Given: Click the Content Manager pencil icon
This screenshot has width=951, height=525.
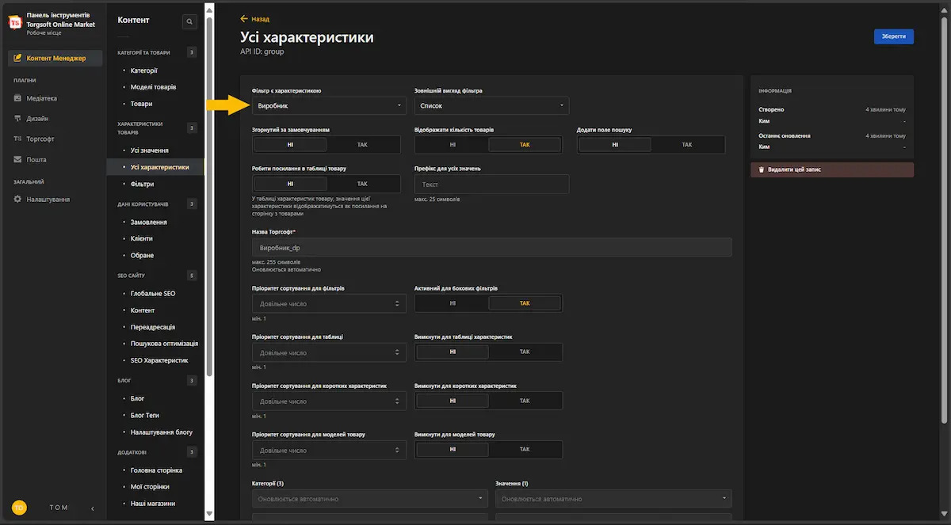Looking at the screenshot, I should pyautogui.click(x=17, y=59).
